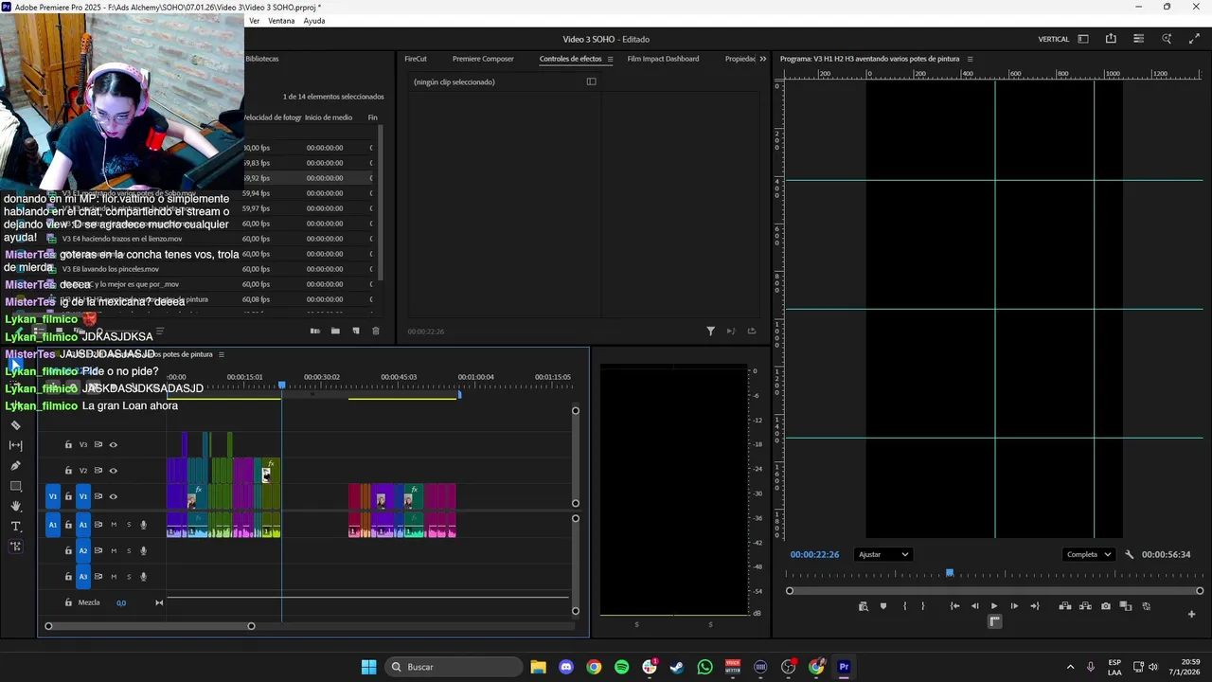Image resolution: width=1212 pixels, height=682 pixels.
Task: Export frame with the camera icon
Action: coord(1105,606)
